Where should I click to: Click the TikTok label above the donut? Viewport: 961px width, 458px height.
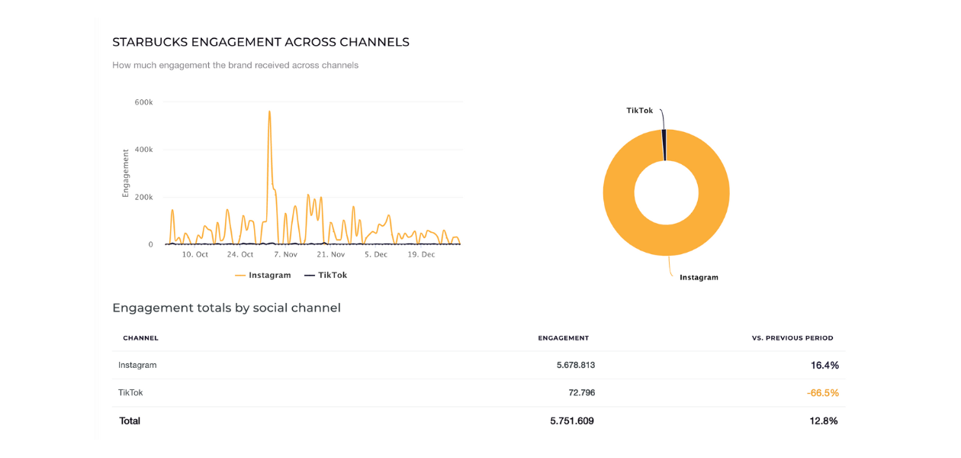pos(640,111)
